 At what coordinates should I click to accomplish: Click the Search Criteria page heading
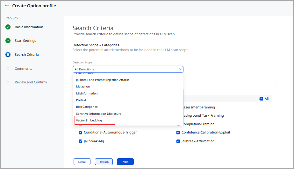tap(93, 28)
